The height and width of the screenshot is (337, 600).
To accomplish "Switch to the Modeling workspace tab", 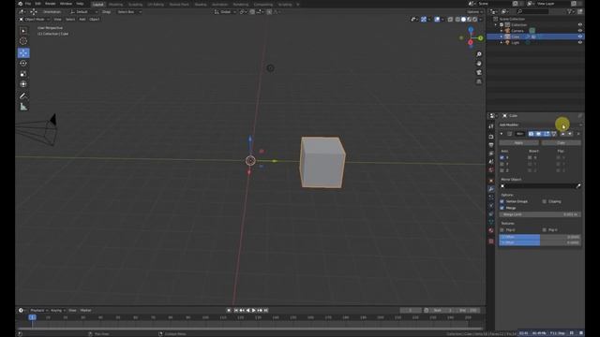I will pyautogui.click(x=115, y=5).
